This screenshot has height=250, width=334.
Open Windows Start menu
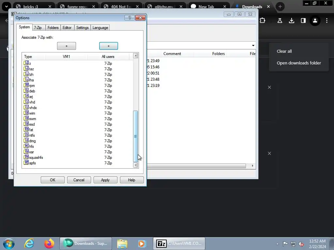coord(8,243)
